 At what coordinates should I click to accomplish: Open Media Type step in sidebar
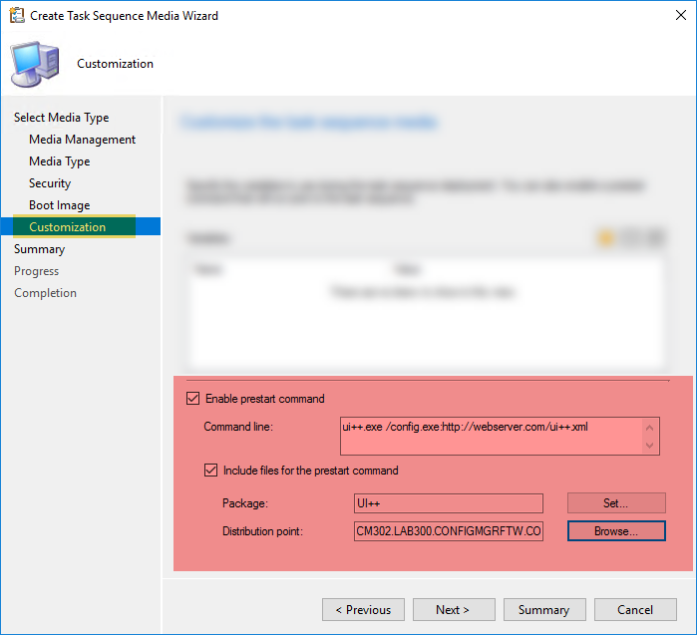point(60,161)
